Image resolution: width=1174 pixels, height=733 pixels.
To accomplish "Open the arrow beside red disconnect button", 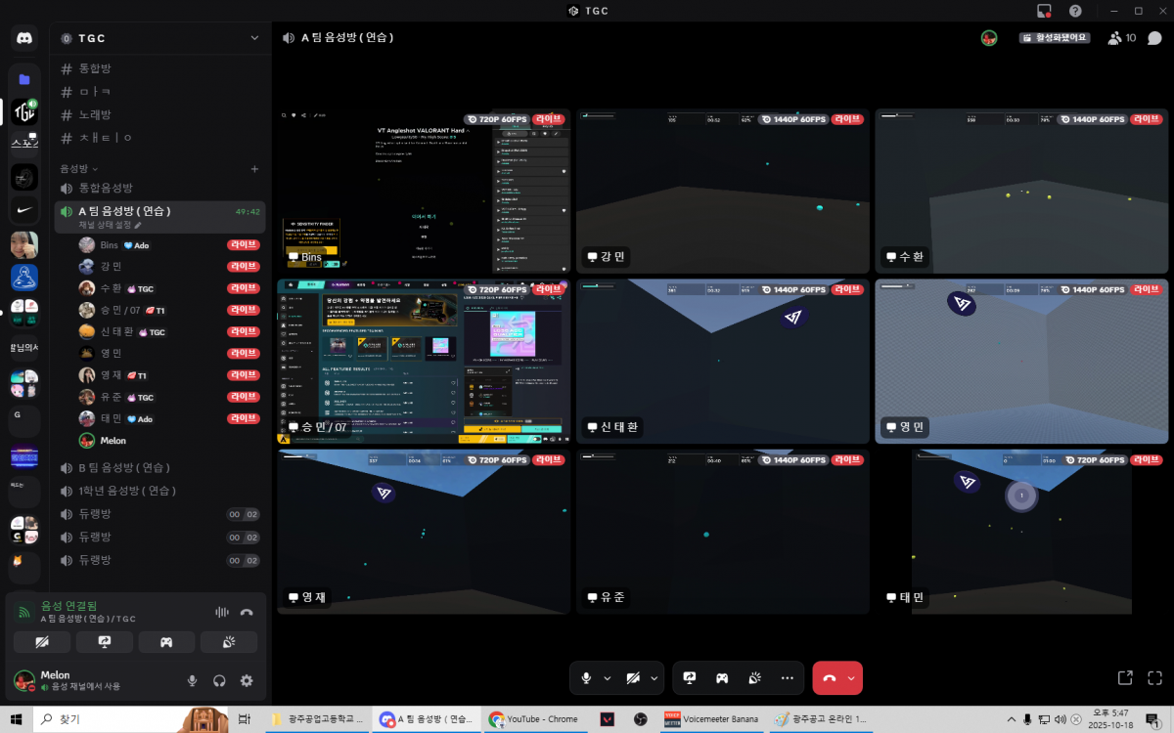I will [x=851, y=677].
